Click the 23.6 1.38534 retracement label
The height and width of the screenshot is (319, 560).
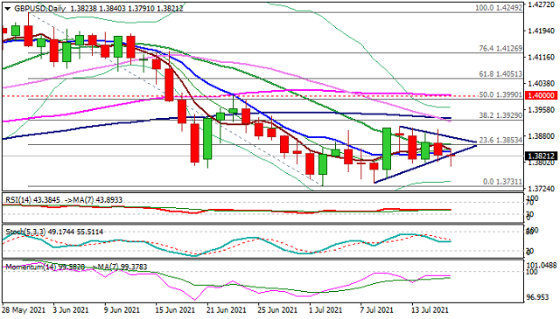click(x=500, y=140)
